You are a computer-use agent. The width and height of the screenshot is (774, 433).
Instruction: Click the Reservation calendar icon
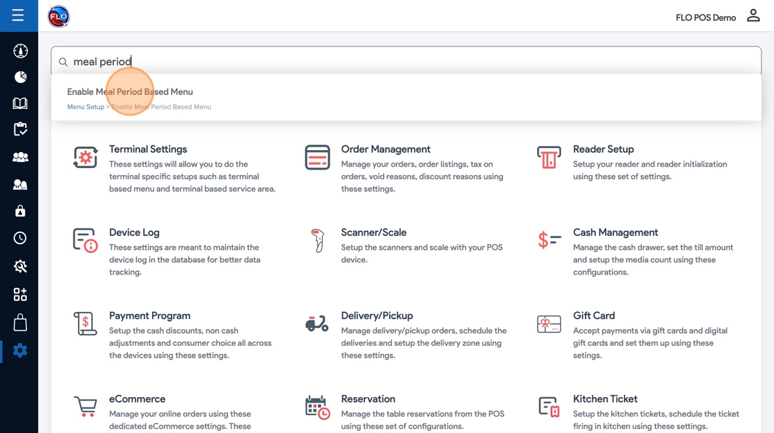pyautogui.click(x=317, y=407)
